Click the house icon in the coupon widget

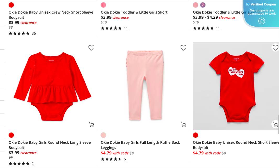[x=262, y=21]
